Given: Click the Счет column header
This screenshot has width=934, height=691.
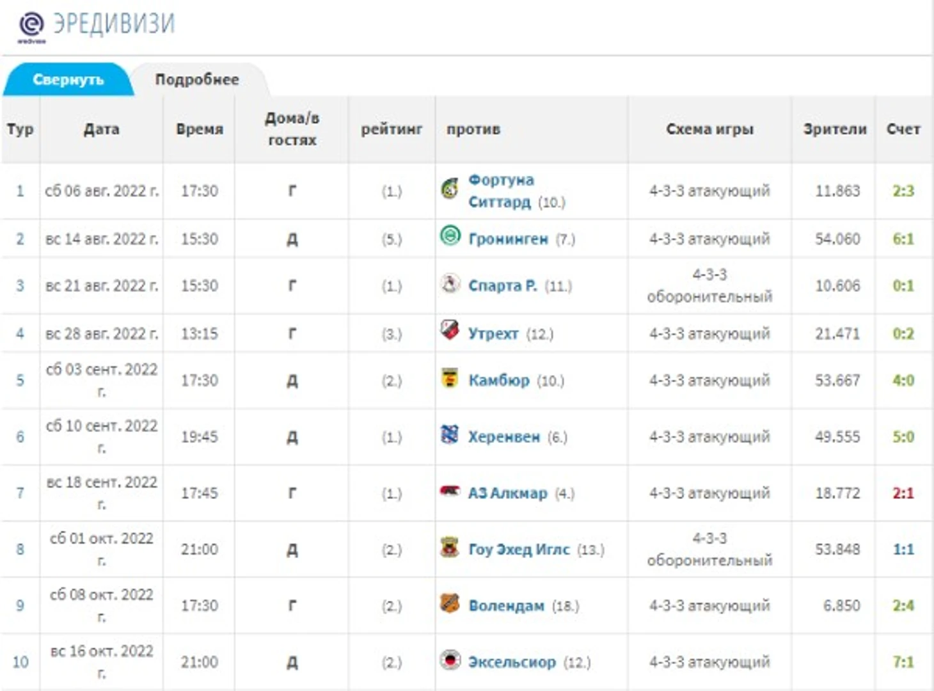Looking at the screenshot, I should coord(903,129).
